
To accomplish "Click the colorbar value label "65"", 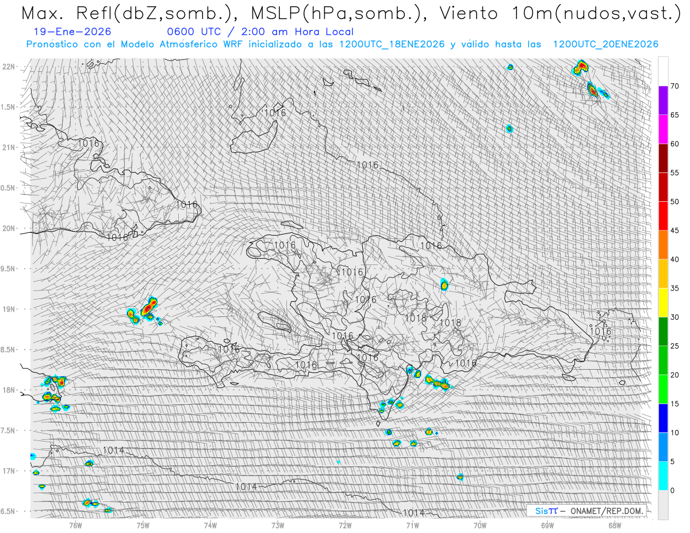I will pyautogui.click(x=675, y=115).
